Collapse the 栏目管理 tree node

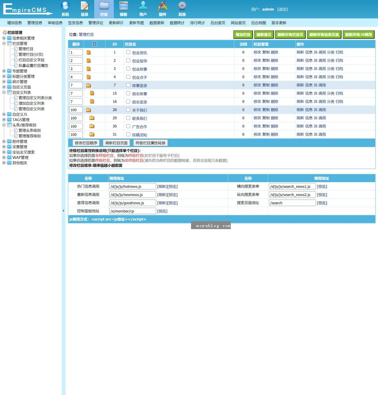click(4, 44)
